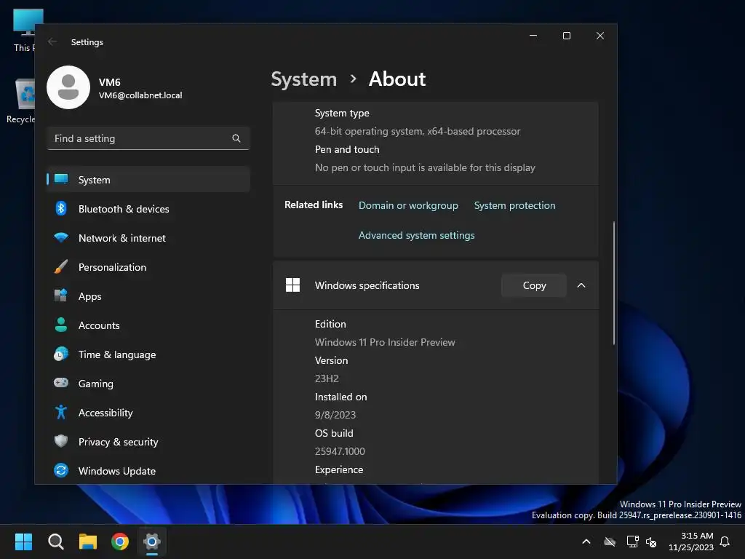Click the Wi-Fi network icon in sidebar
Screen dimensions: 745x559
61,237
